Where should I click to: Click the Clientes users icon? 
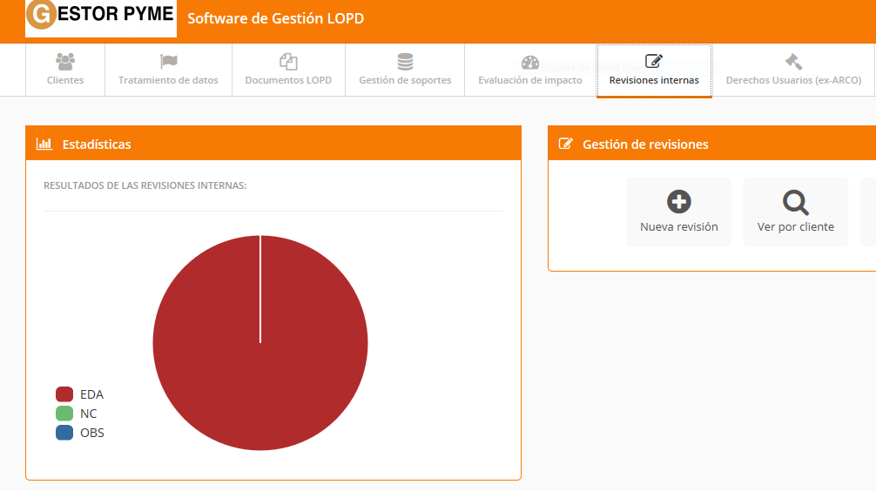tap(65, 61)
